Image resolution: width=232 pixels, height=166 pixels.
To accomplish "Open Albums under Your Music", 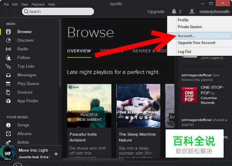I will 24,134.
